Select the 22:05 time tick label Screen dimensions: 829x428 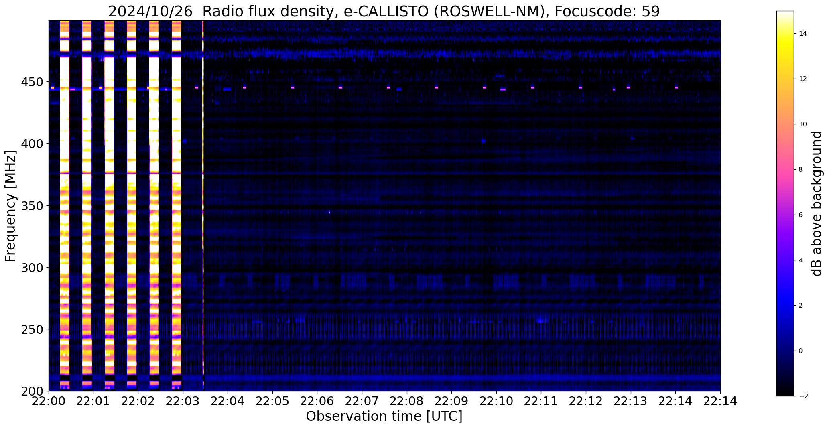tap(273, 401)
